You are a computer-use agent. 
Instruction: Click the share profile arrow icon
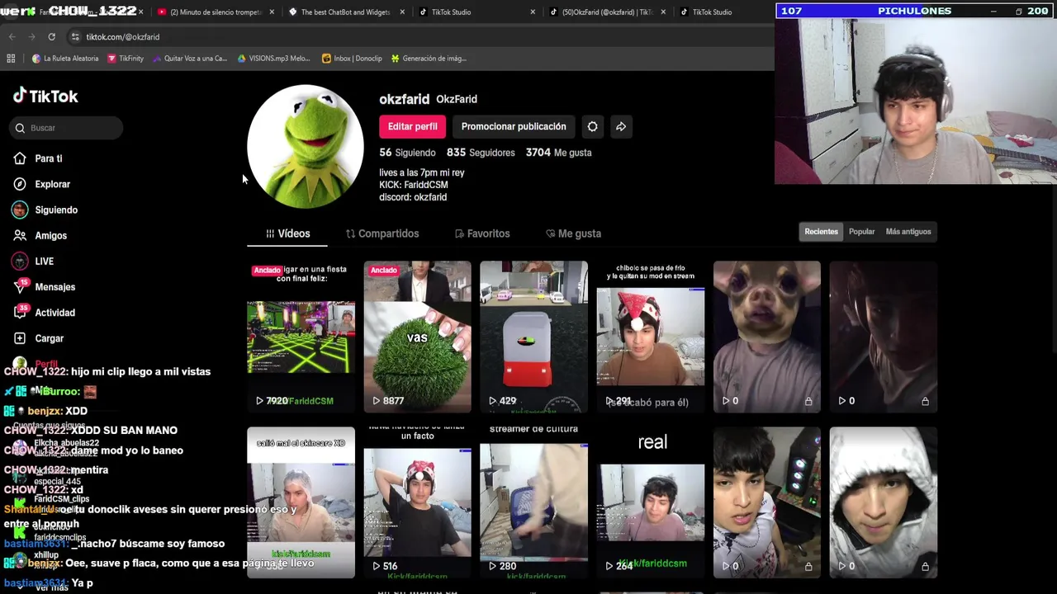point(621,126)
